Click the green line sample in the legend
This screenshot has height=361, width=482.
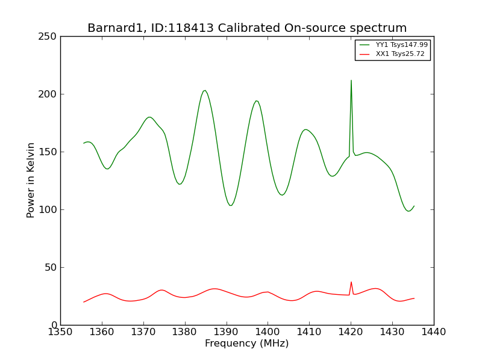click(365, 45)
